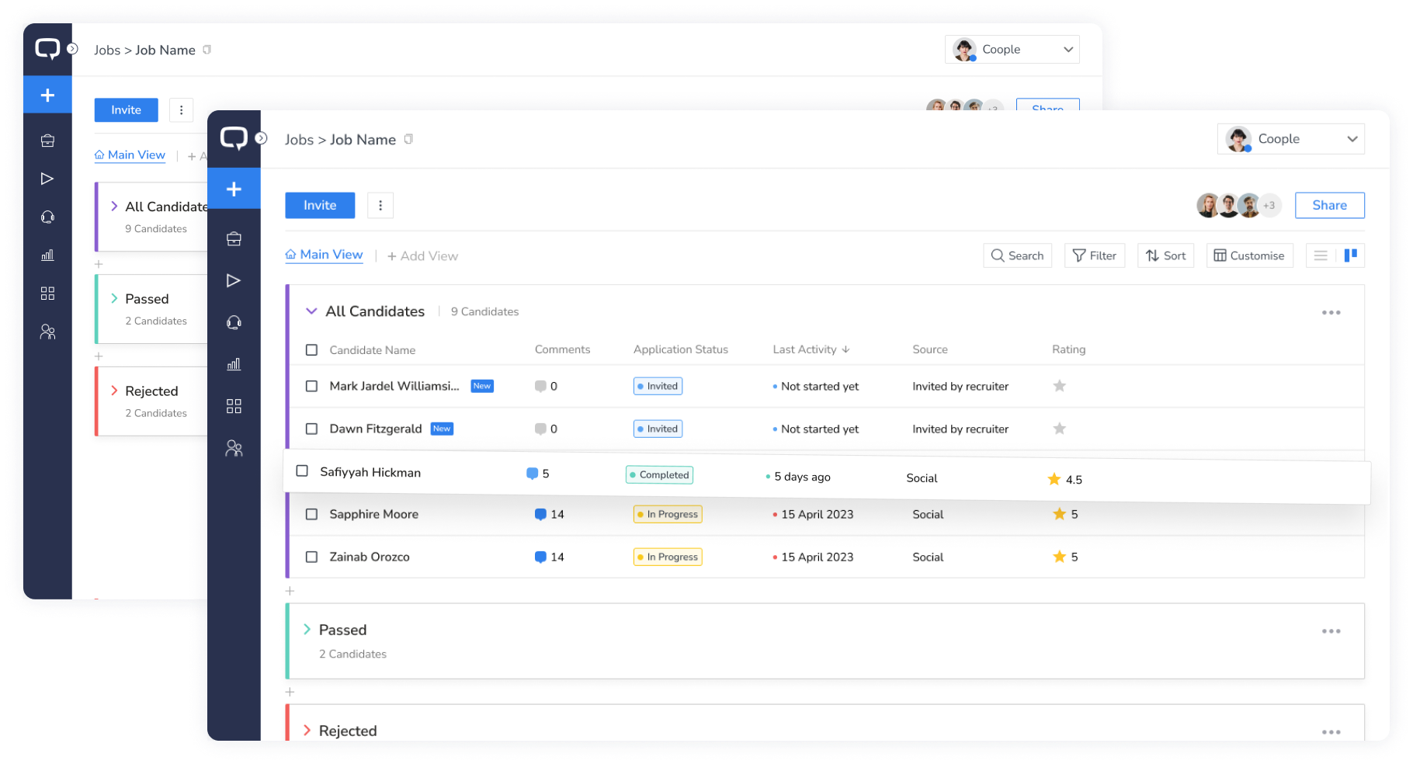Viewport: 1413px width, 764px height.
Task: Click the briefcase jobs icon in front sidebar
Action: (x=234, y=239)
